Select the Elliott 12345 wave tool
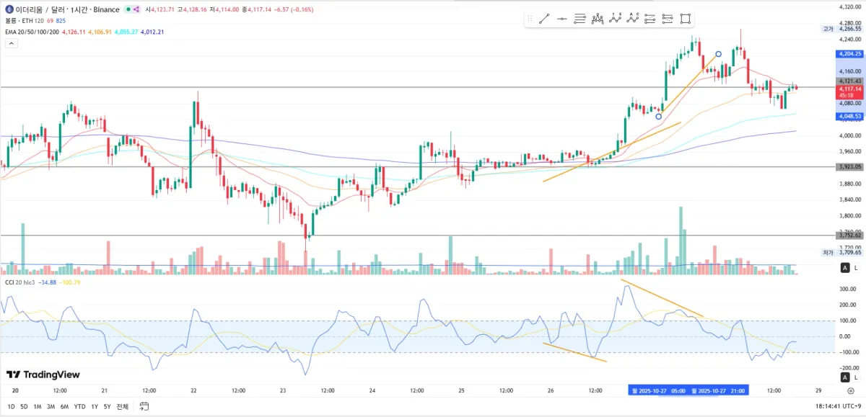Screen dimensions: 866x417 pos(616,19)
